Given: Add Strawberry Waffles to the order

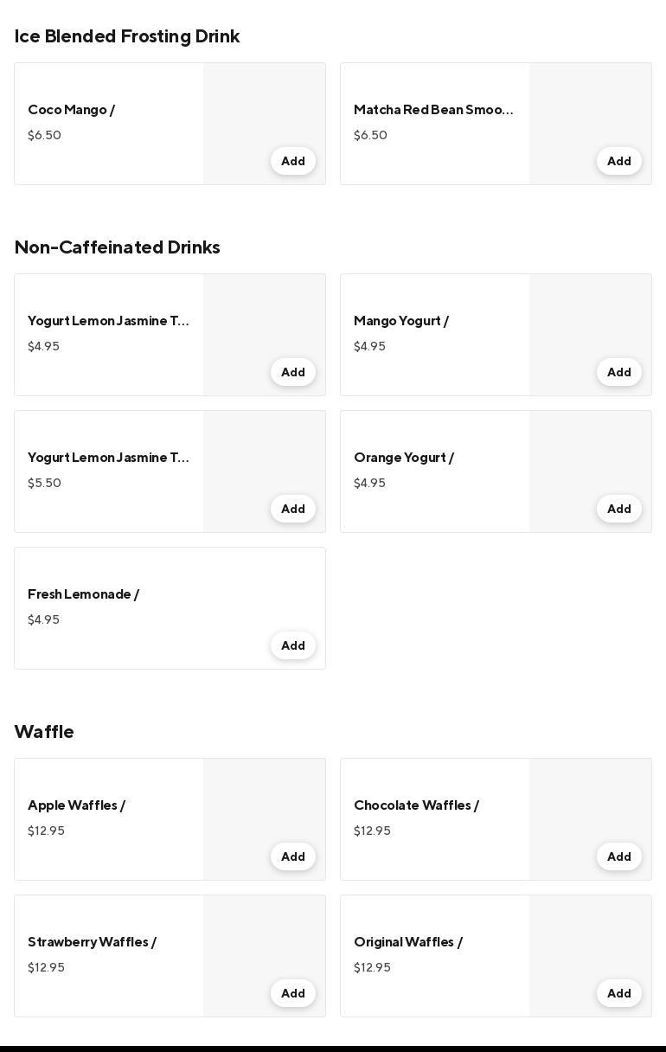Looking at the screenshot, I should pyautogui.click(x=292, y=994).
